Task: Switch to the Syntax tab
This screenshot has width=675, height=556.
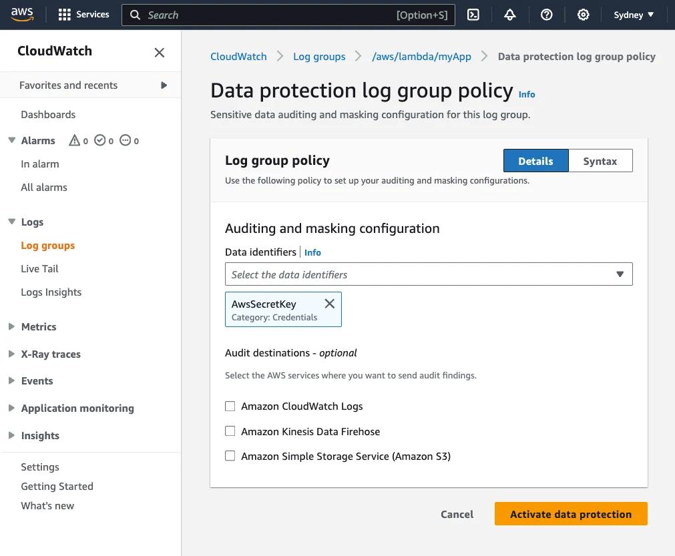Action: [600, 160]
